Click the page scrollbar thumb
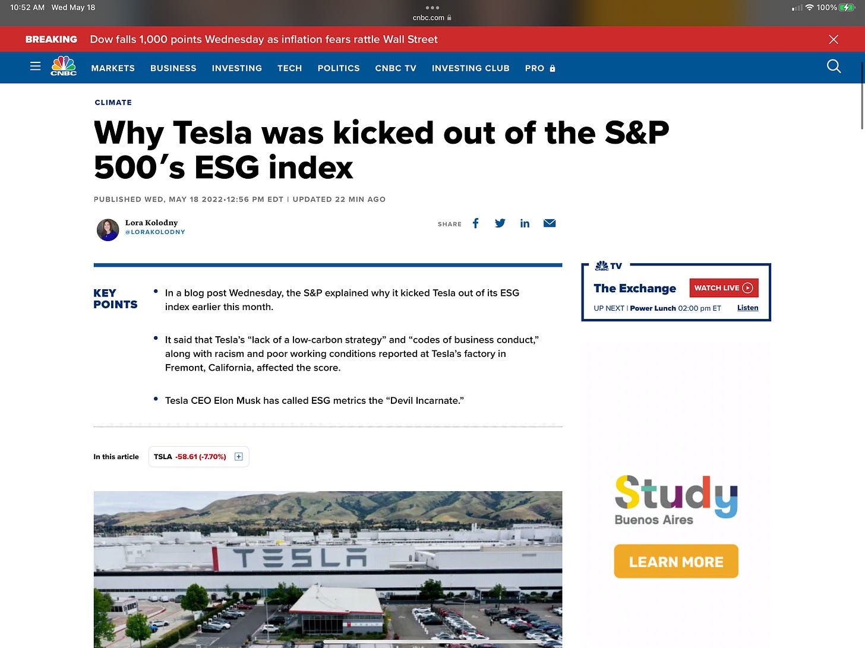This screenshot has width=865, height=648. coord(862,95)
